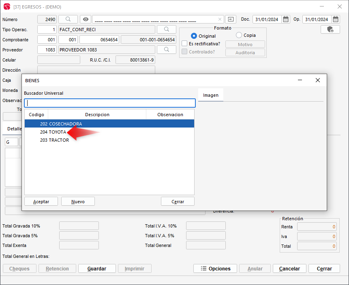Screen dimensions: 349x285
Task: Open the Op. date calendar picker
Action: (x=336, y=19)
